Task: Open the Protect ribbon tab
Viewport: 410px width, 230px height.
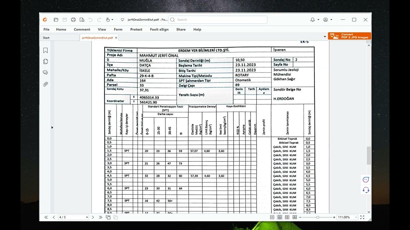Action: point(136,29)
